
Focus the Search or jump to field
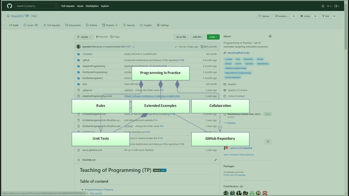(37, 6)
